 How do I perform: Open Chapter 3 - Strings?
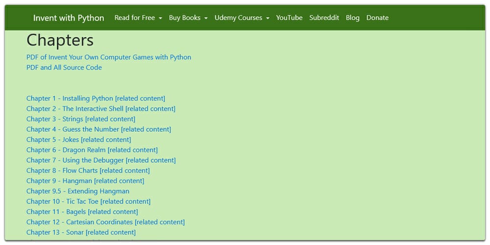click(x=55, y=119)
